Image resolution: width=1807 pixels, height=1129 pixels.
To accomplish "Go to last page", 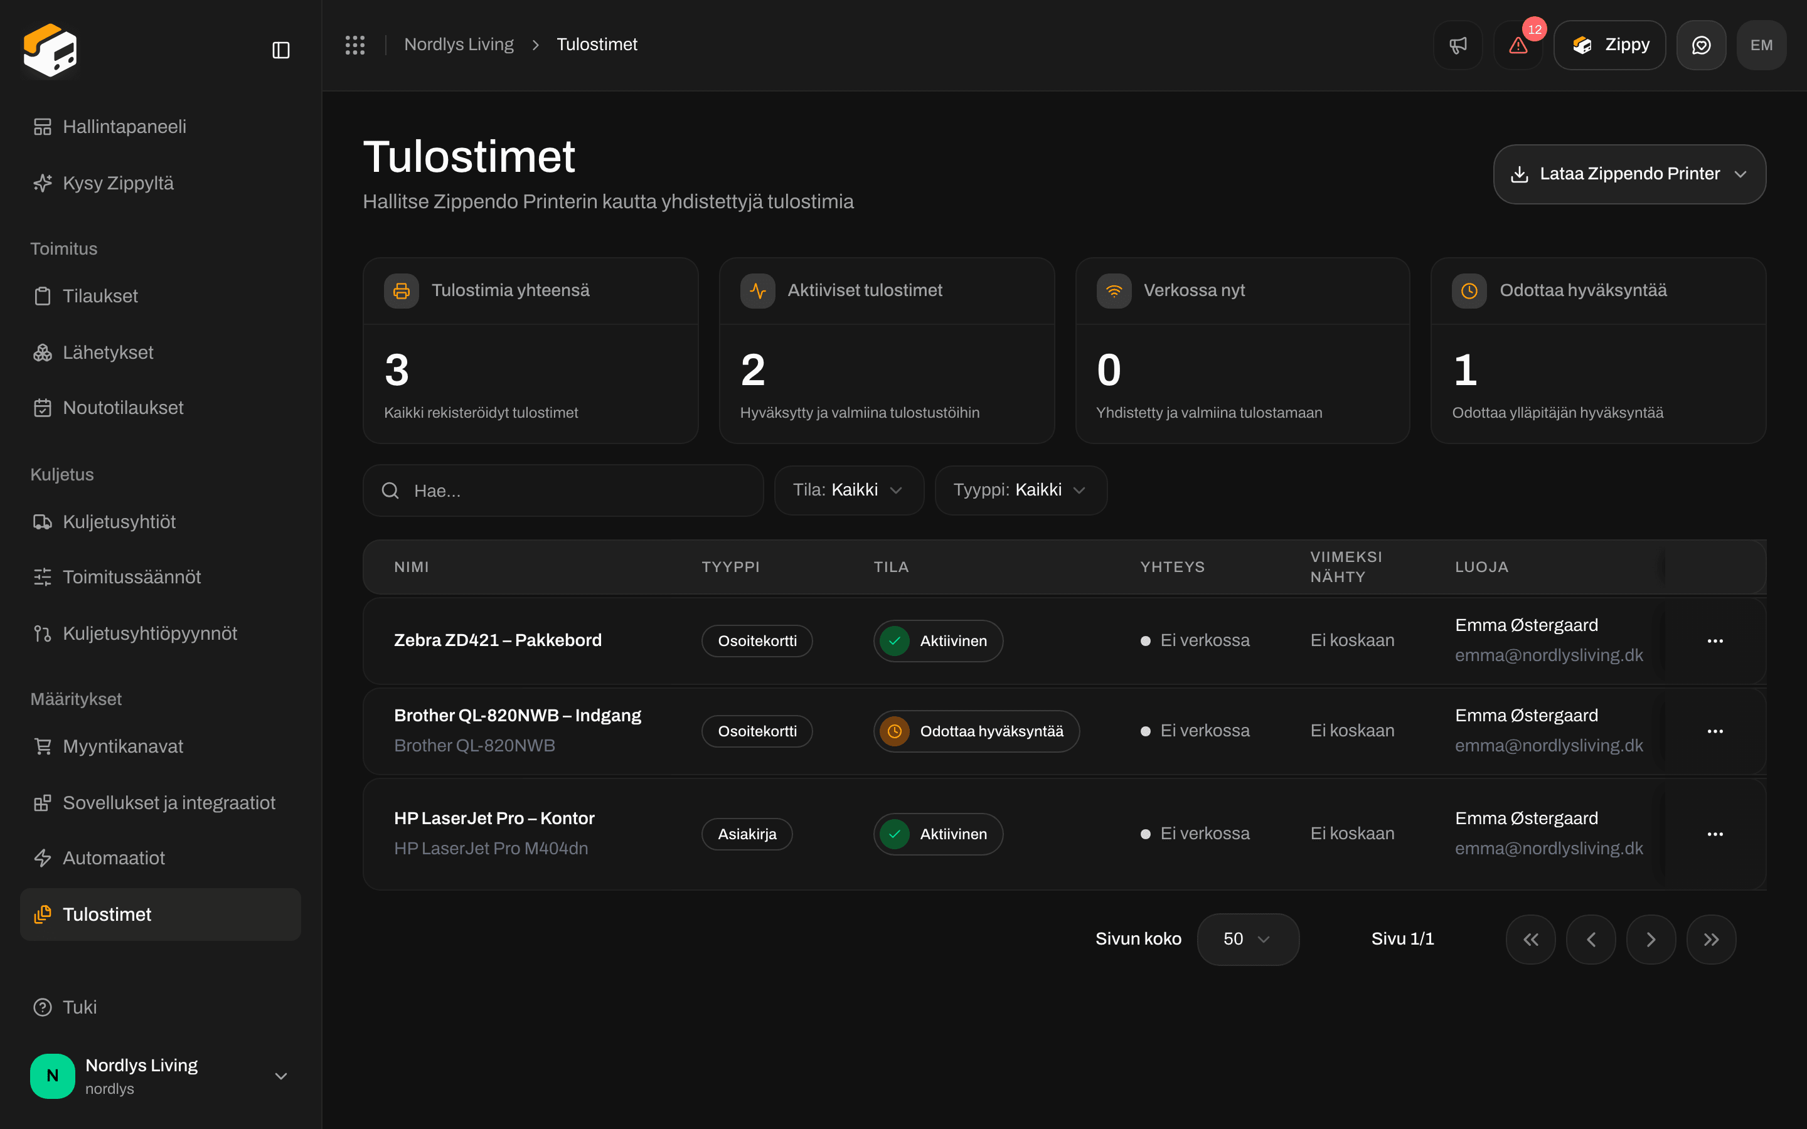I will click(1712, 940).
